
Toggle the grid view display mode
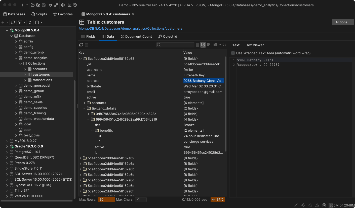[198, 45]
